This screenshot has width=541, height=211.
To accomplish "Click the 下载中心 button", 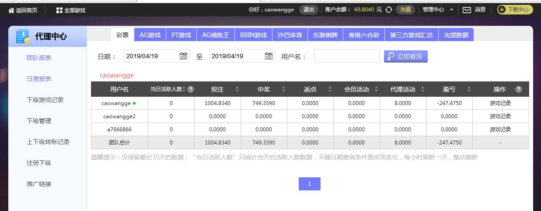I will coord(515,10).
